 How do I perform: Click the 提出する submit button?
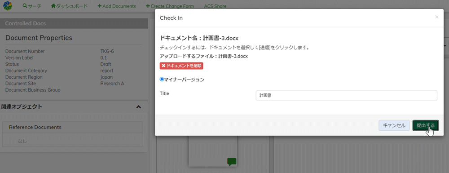[x=426, y=125]
